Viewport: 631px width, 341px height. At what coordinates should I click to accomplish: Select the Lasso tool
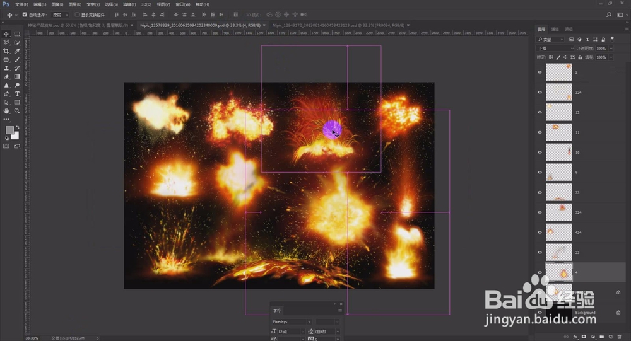[6, 43]
